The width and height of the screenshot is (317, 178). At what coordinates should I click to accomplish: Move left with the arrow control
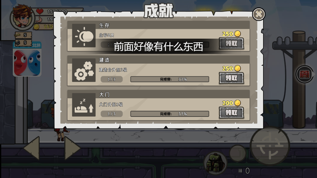(32, 148)
